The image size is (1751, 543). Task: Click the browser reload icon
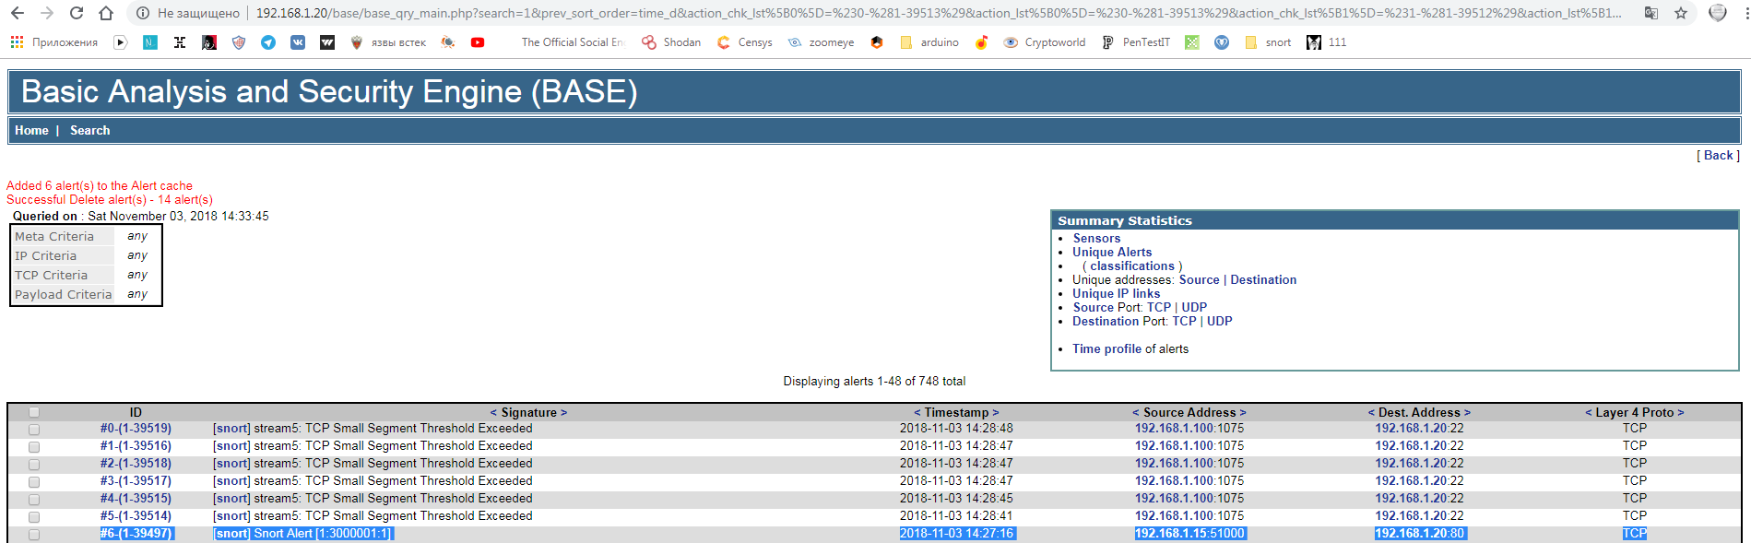77,13
